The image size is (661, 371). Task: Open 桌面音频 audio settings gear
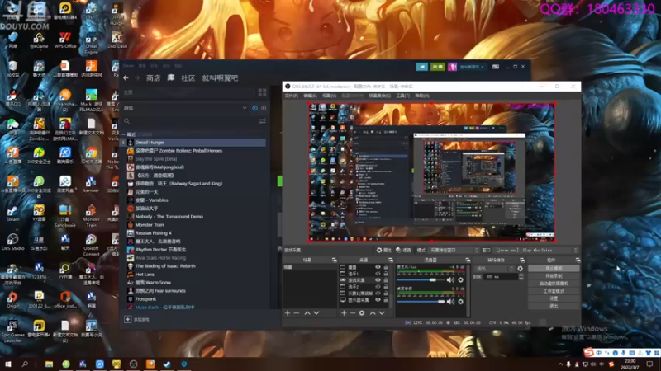point(461,302)
